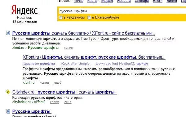186x117 pixels.
Task: Open Маркет from the top bar
Action: (x=107, y=1)
